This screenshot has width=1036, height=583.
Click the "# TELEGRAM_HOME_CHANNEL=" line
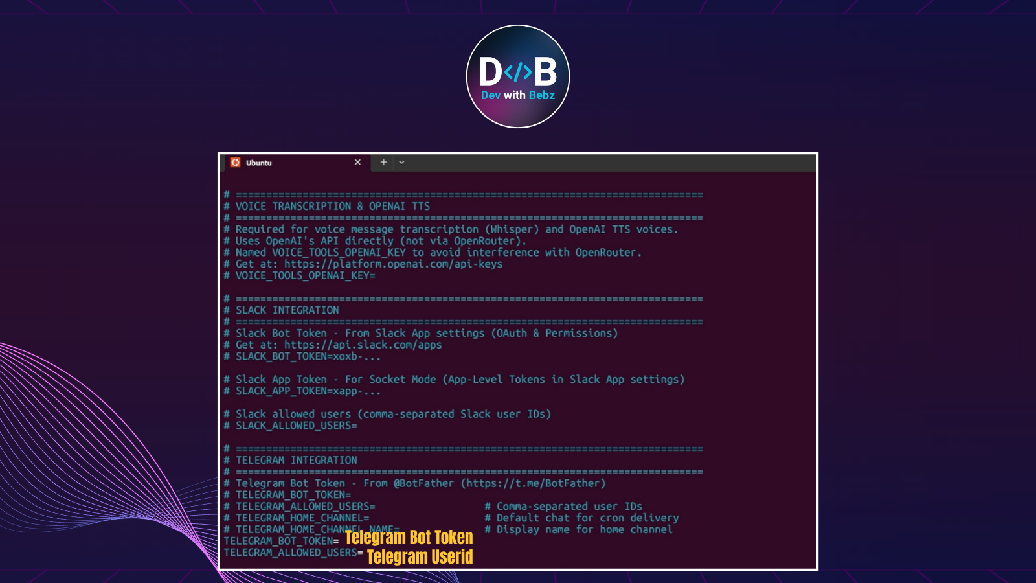click(x=296, y=518)
